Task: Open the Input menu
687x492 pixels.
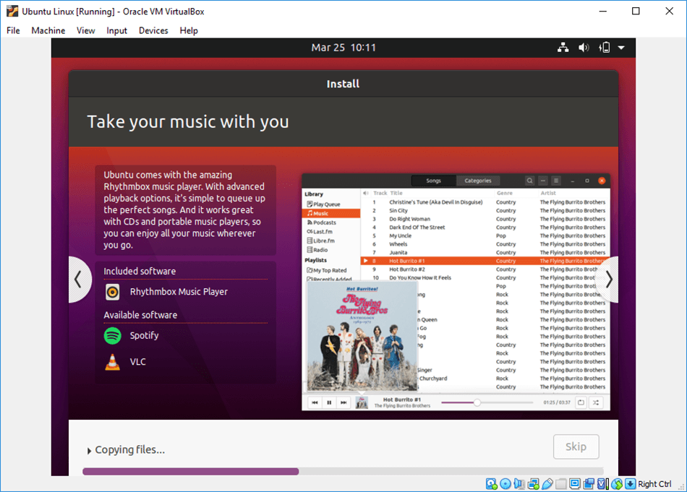Action: pos(116,30)
